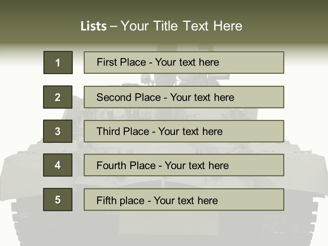Select the number 4 square
The image size is (328, 246).
pyautogui.click(x=58, y=165)
